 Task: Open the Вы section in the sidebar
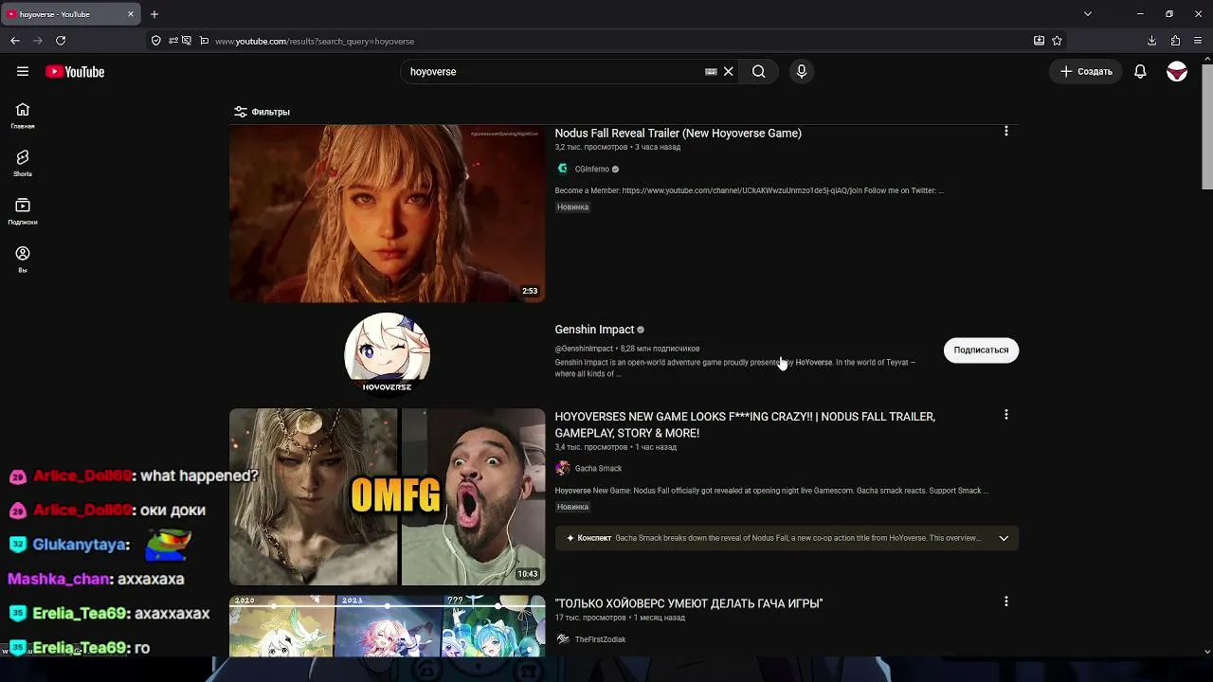pos(23,260)
